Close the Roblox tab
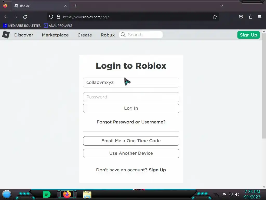The height and width of the screenshot is (200, 266). (65, 6)
